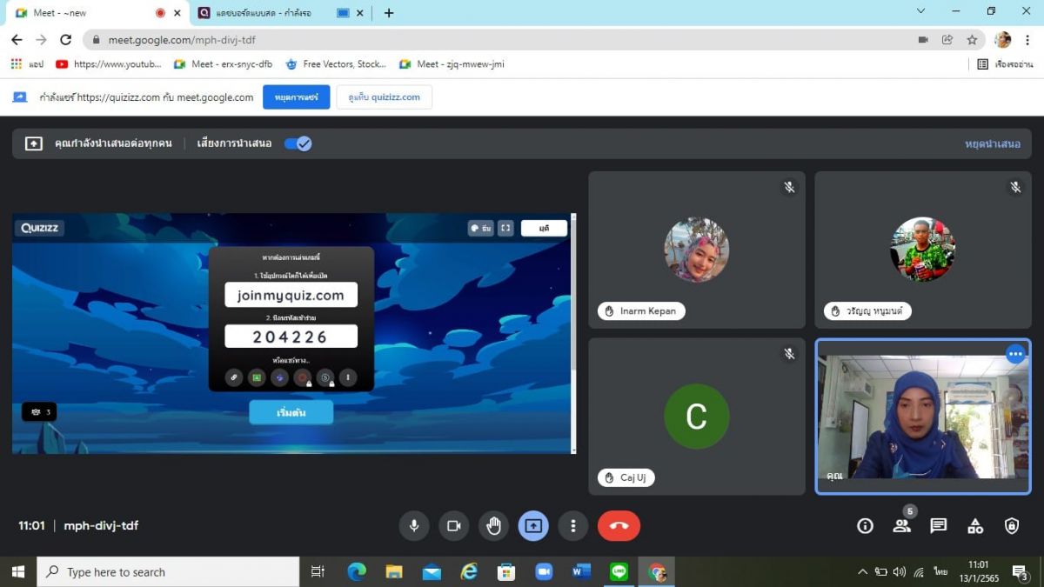Open Meet - erx-snyc-dfb bookmark
Screen dimensions: 1044x587
[x=224, y=63]
